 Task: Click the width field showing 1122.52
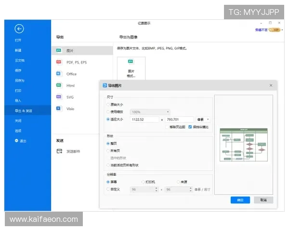(144, 119)
